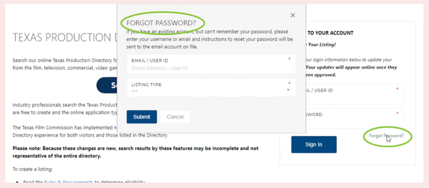Viewport: 429px width, 188px height.
Task: Click the red asterisk beside Listing Type
Action: point(289,83)
